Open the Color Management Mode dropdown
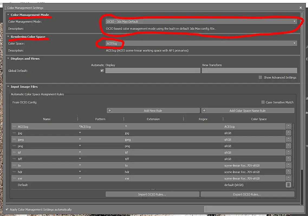308x216 pixels. 201,21
